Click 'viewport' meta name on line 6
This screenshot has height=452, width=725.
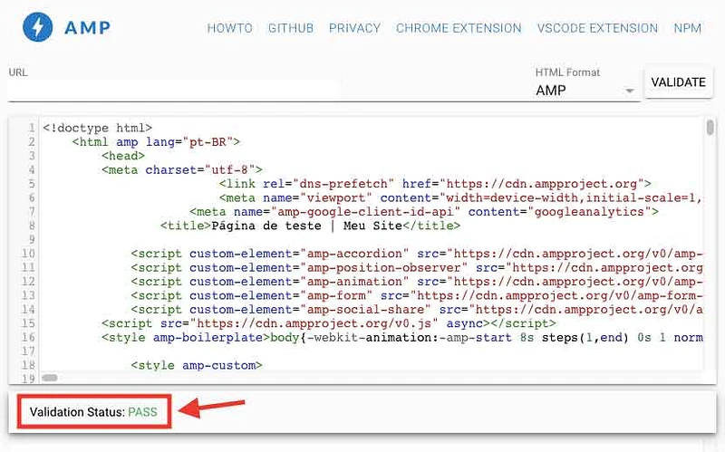coord(336,197)
